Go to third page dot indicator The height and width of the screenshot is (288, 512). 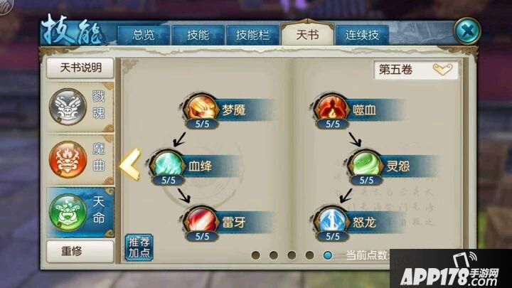[x=292, y=255]
